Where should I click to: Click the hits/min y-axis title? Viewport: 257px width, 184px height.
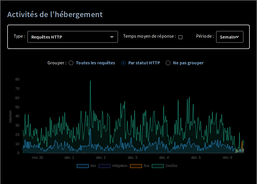tap(10, 116)
